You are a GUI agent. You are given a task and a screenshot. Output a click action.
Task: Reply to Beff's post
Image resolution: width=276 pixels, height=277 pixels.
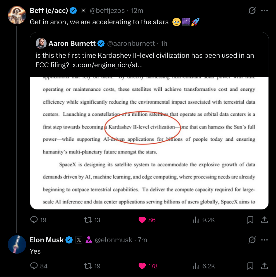click(34, 220)
